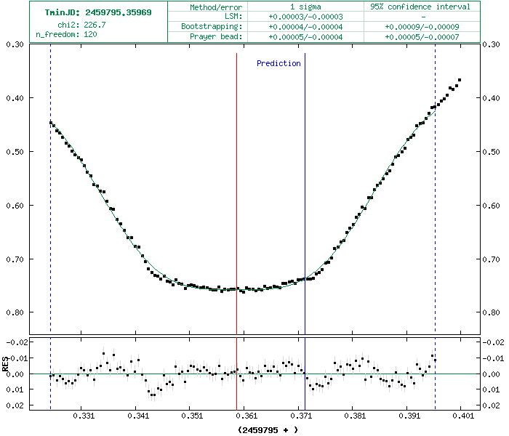This screenshot has height=436, width=509.
Task: Click the (2459795 + ) x-axis title
Action: pos(268,429)
